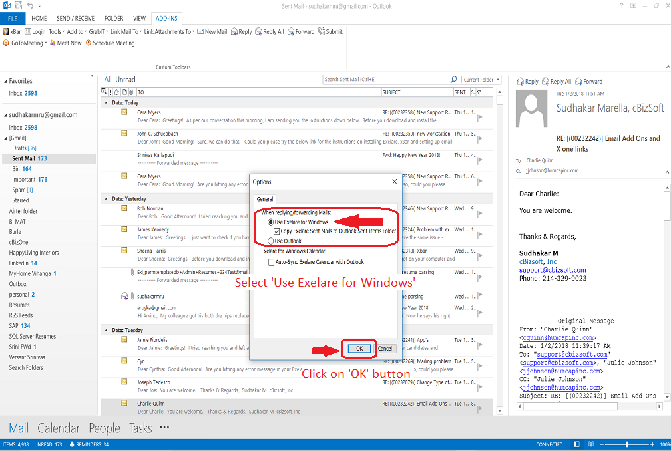Switch to normal view icon in status bar
This screenshot has height=451, width=671.
pyautogui.click(x=577, y=444)
